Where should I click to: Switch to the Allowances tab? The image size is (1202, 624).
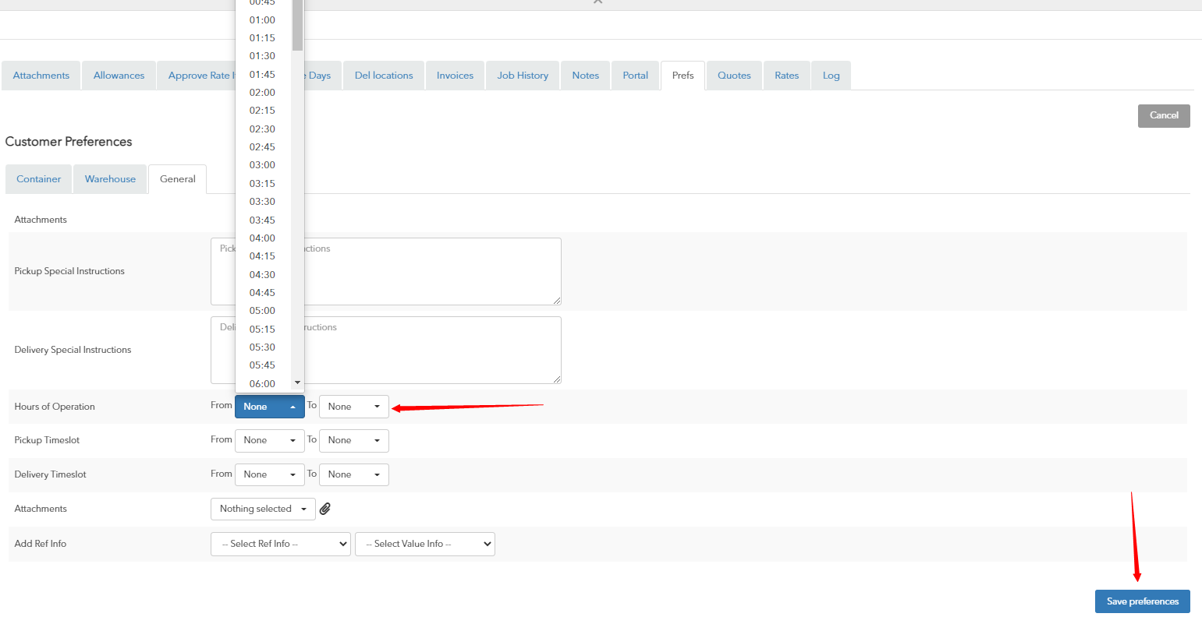[x=119, y=76]
